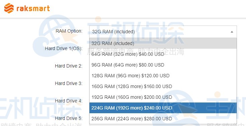Click the Hard Drive 5 label
Image resolution: width=246 pixels, height=126 pixels.
click(x=69, y=118)
